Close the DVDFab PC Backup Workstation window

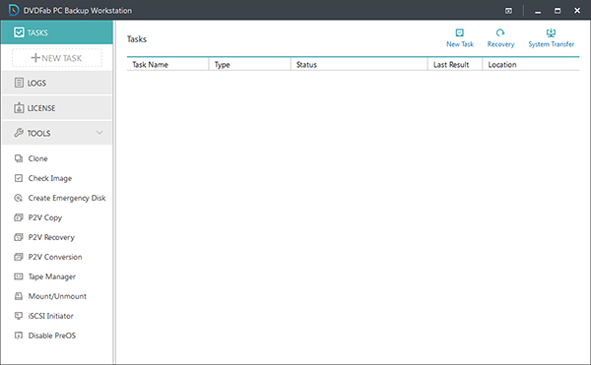(x=577, y=11)
